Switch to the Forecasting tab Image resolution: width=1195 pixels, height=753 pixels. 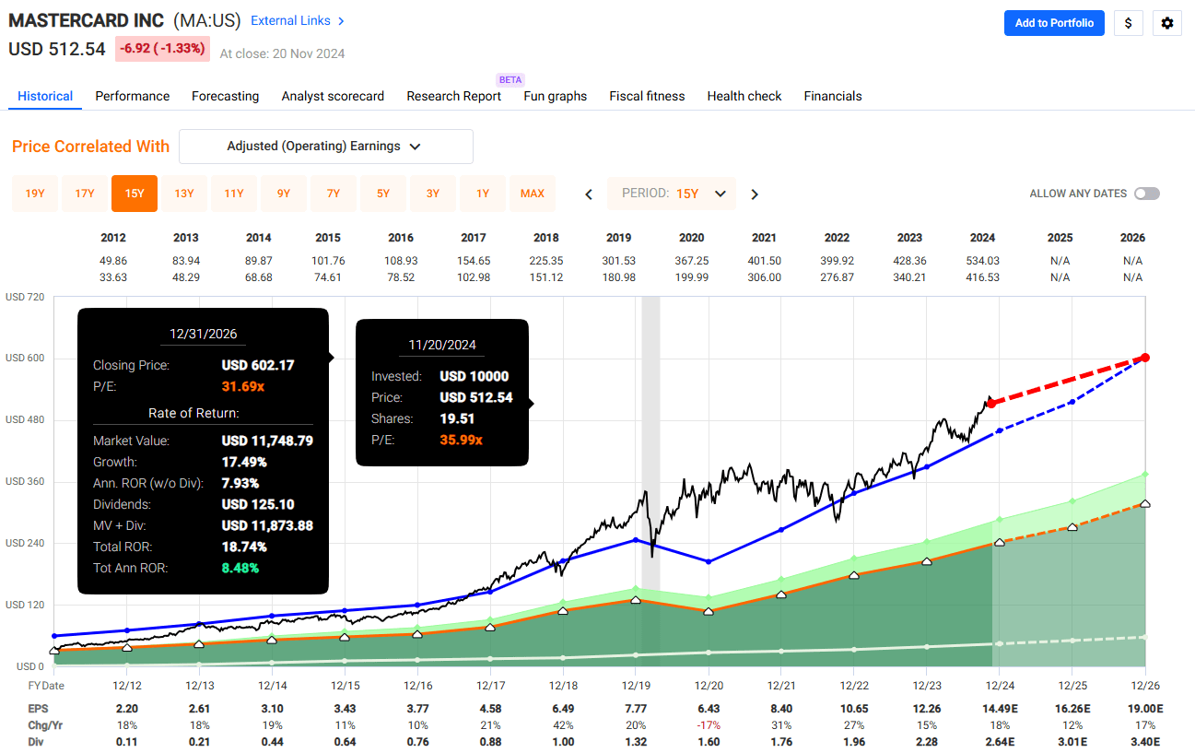click(225, 96)
